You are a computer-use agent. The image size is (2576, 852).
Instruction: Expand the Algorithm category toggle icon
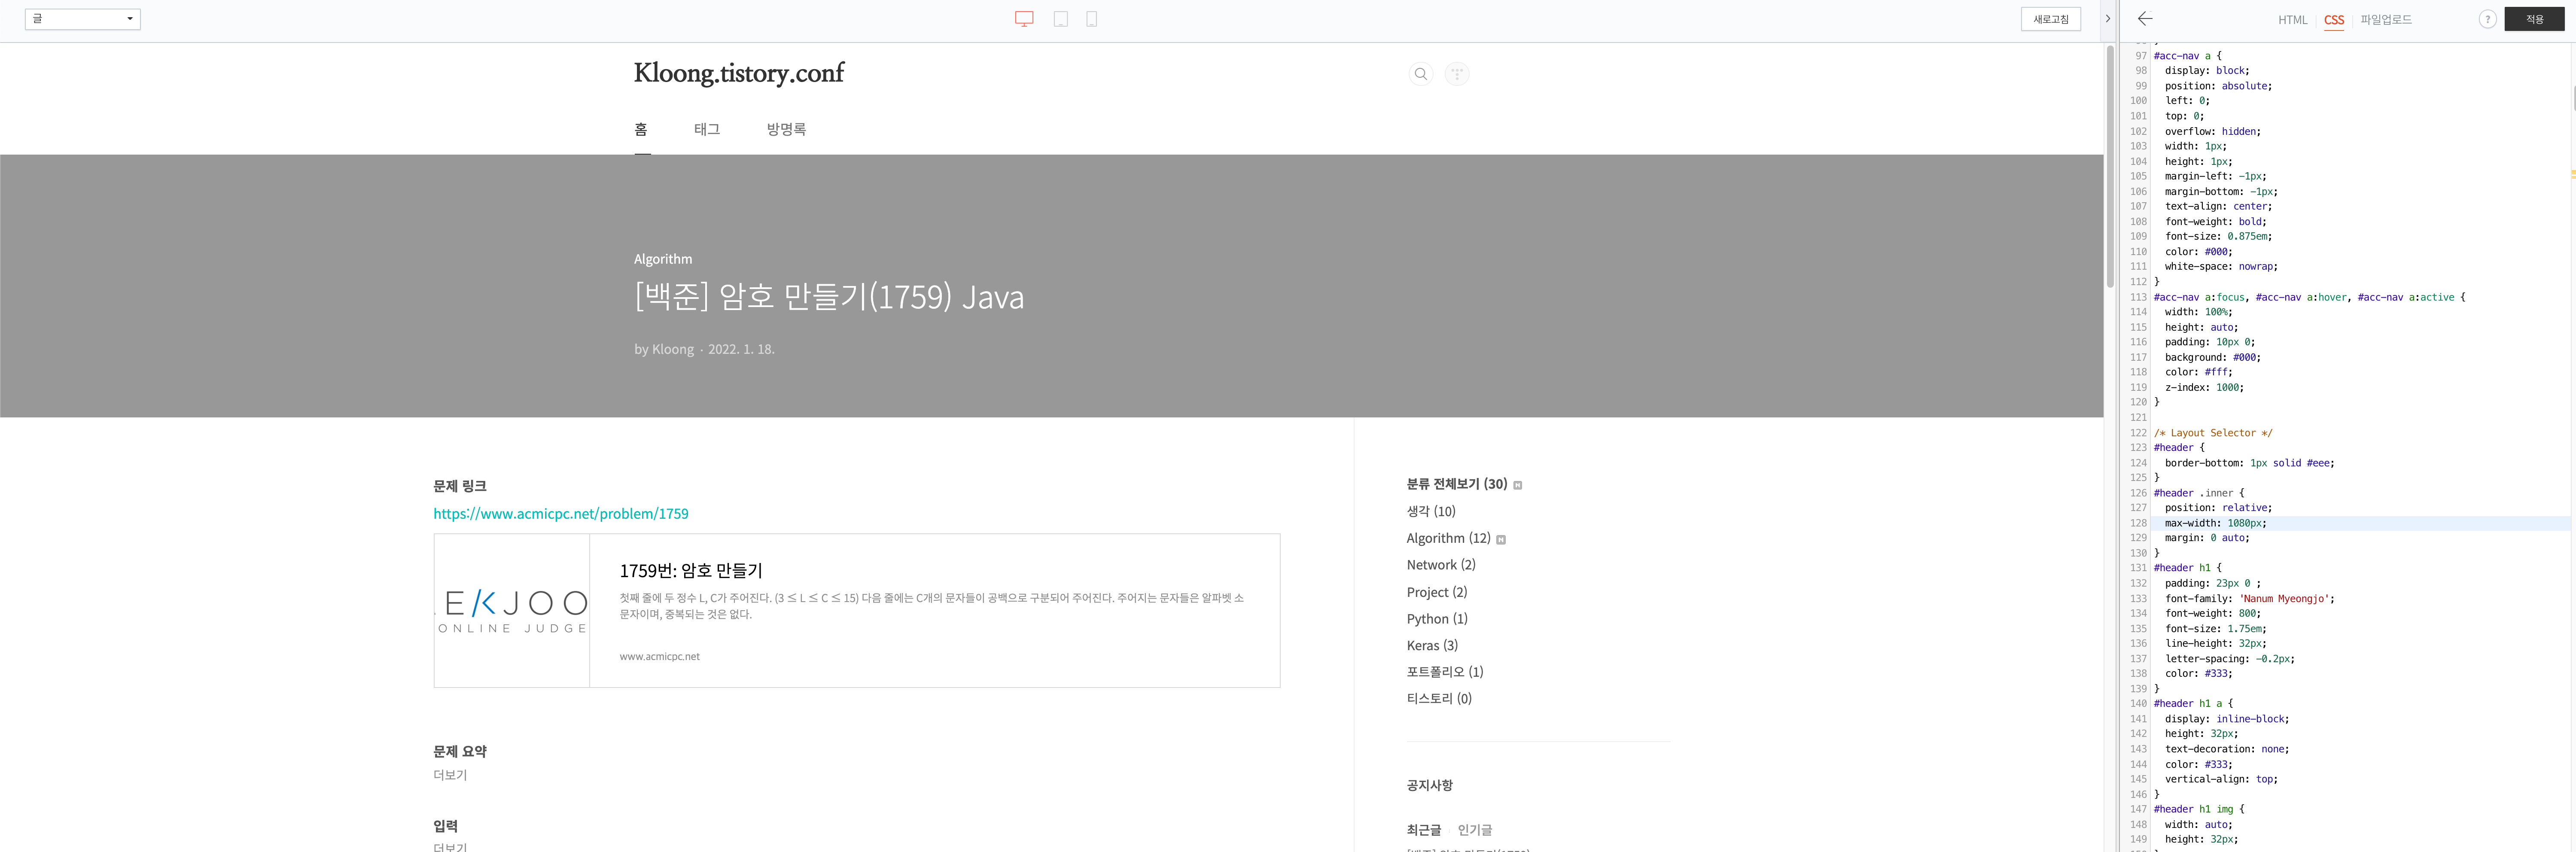(1500, 540)
